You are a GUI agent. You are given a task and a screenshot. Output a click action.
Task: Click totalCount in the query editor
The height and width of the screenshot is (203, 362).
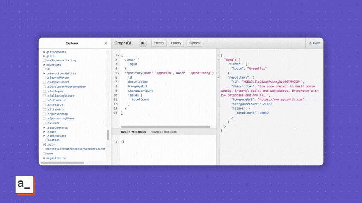point(141,100)
